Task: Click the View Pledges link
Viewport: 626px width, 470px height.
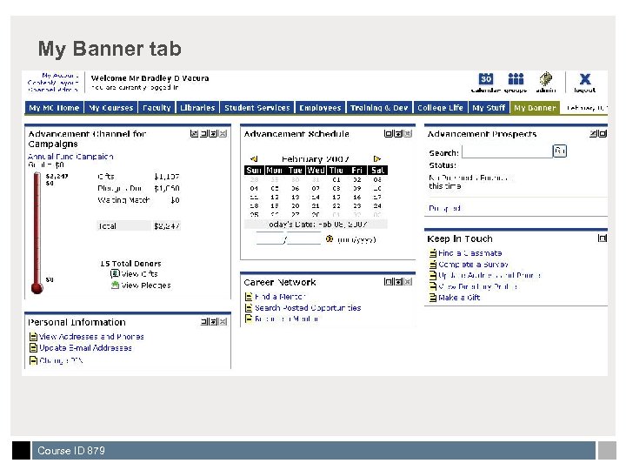Action: pyautogui.click(x=146, y=285)
